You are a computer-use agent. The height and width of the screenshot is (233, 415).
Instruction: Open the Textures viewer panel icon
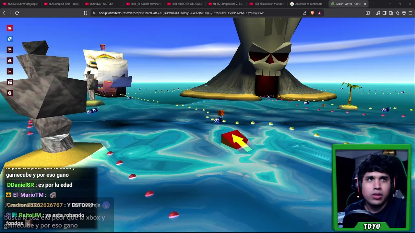10,50
